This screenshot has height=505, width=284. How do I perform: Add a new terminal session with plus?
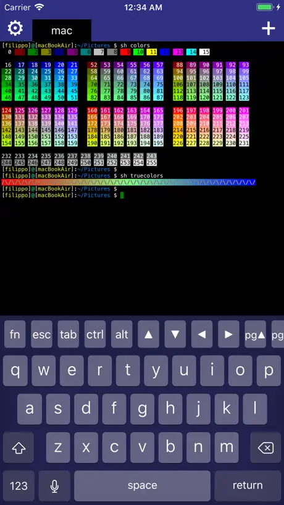pyautogui.click(x=268, y=29)
